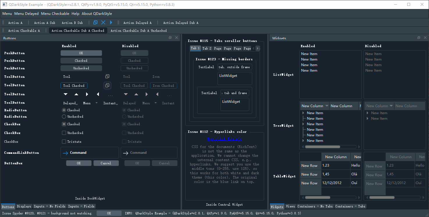Open the blue hyperlink example

225,139
